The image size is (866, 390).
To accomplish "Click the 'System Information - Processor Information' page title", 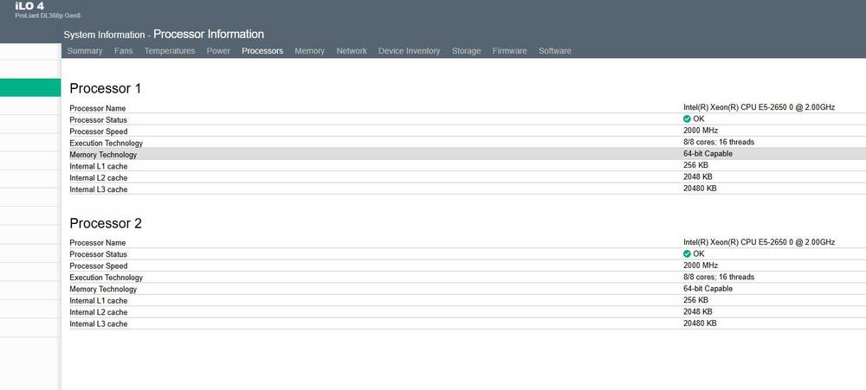I will pos(164,35).
